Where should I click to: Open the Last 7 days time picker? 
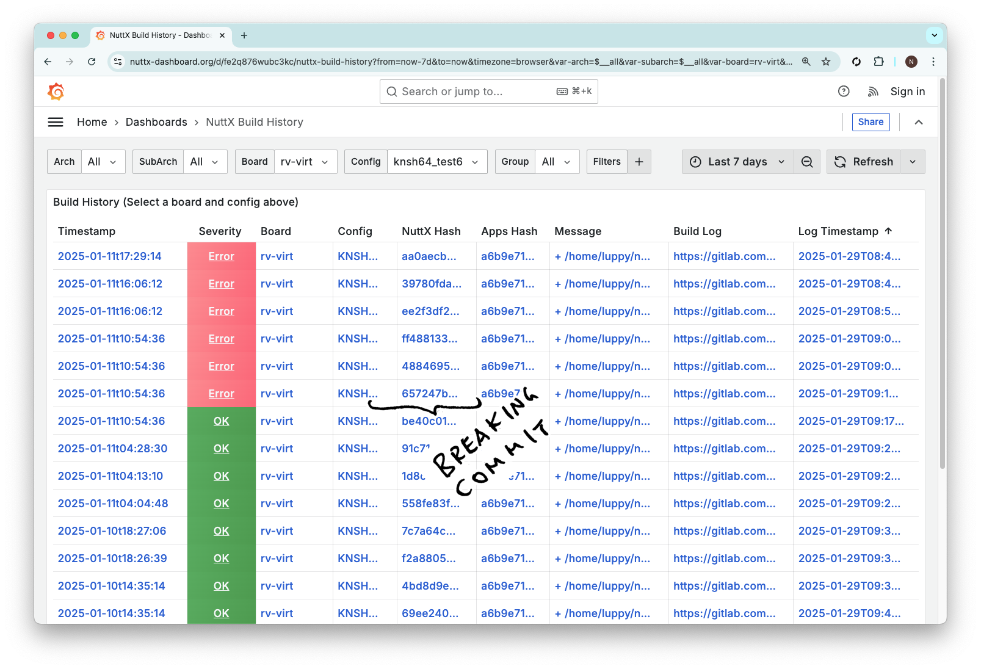point(737,162)
